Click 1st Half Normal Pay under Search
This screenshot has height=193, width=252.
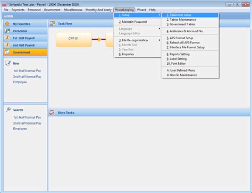(27, 117)
